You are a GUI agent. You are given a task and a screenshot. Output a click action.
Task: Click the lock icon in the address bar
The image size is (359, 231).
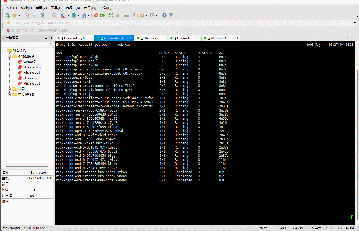[x=9, y=23]
